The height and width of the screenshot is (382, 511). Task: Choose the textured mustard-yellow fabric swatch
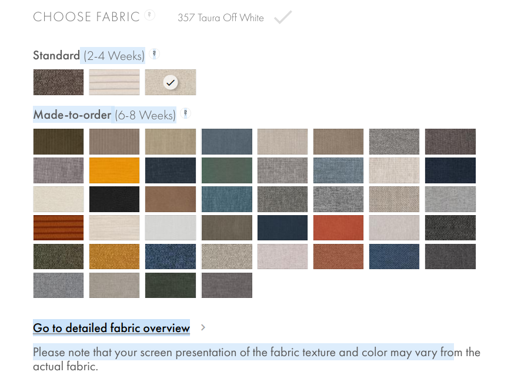point(114,257)
